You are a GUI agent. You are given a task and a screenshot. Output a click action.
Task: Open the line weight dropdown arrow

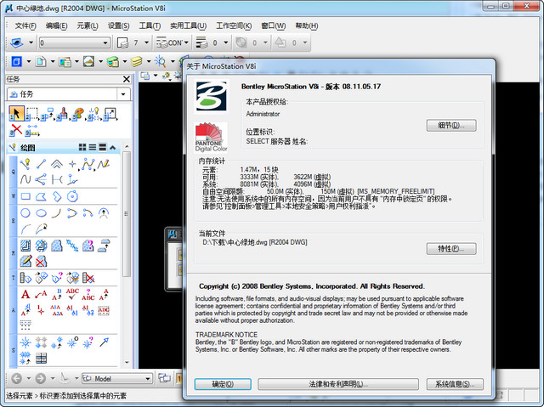point(226,42)
